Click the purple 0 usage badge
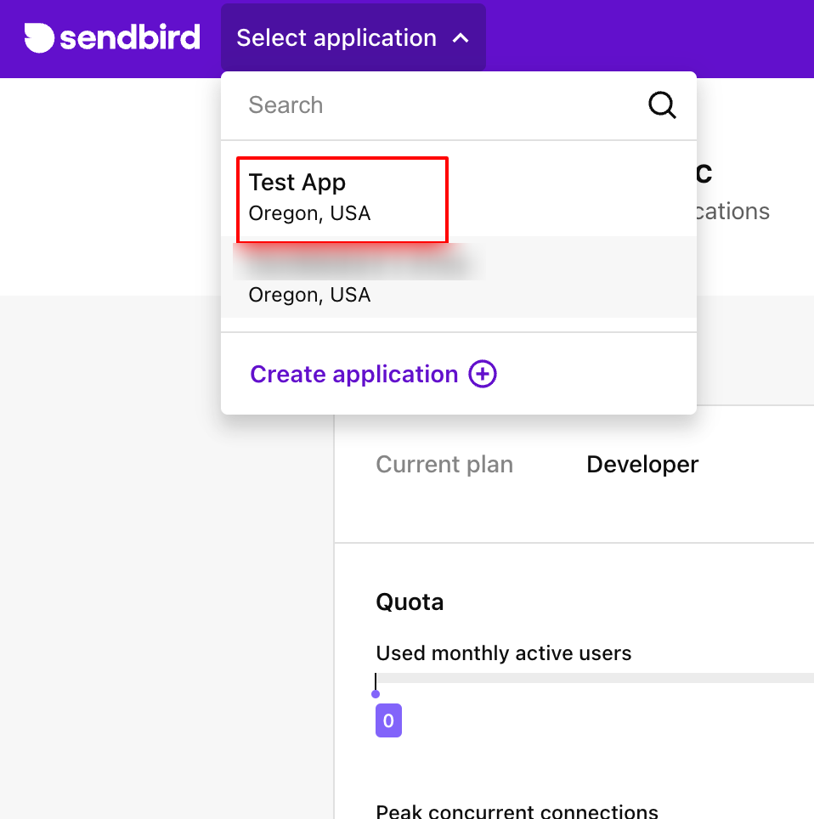 point(388,721)
